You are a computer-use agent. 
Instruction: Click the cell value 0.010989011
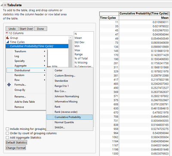click(x=160, y=22)
